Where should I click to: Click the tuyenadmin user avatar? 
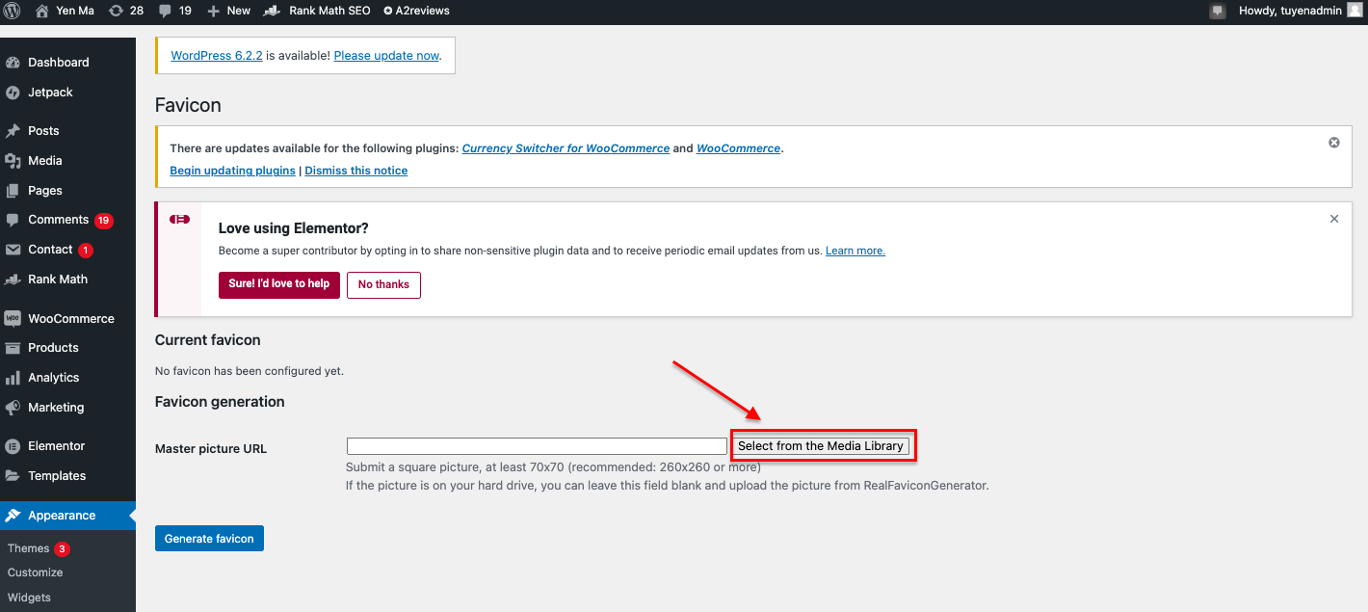pos(1355,11)
